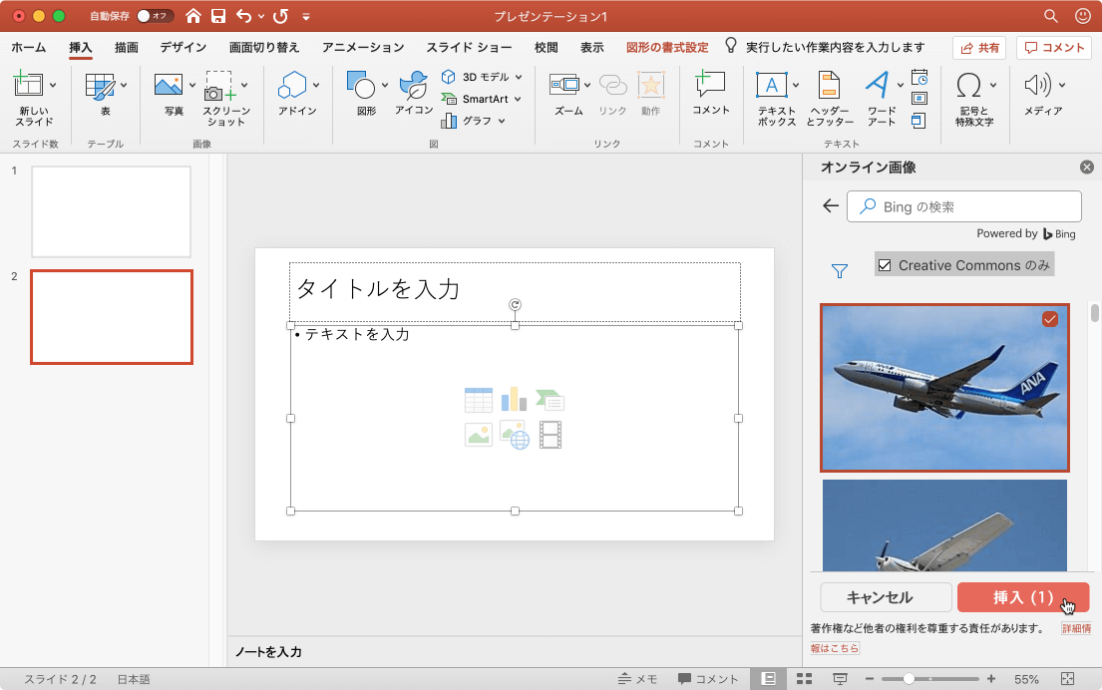The image size is (1102, 690).
Task: Adjust the zoom slider in status bar
Action: 909,679
